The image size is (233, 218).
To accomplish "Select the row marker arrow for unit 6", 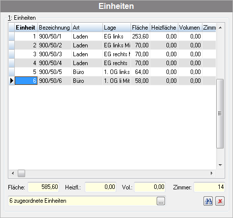I will (12, 81).
